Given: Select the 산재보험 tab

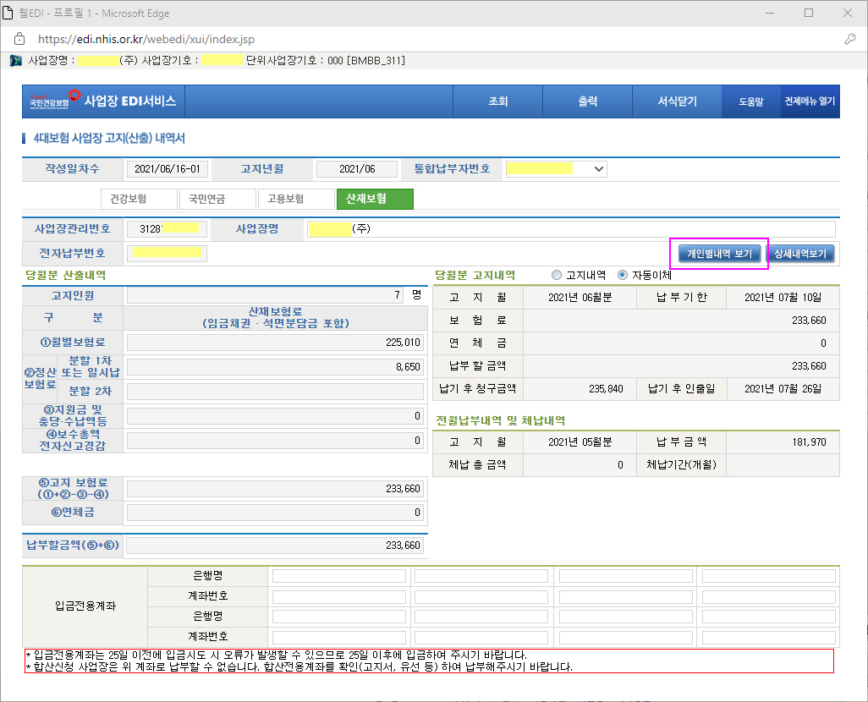Looking at the screenshot, I should 375,199.
